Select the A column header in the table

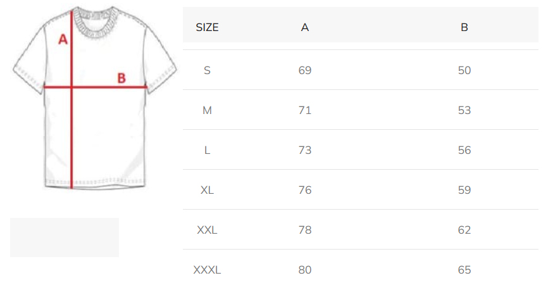click(x=305, y=27)
